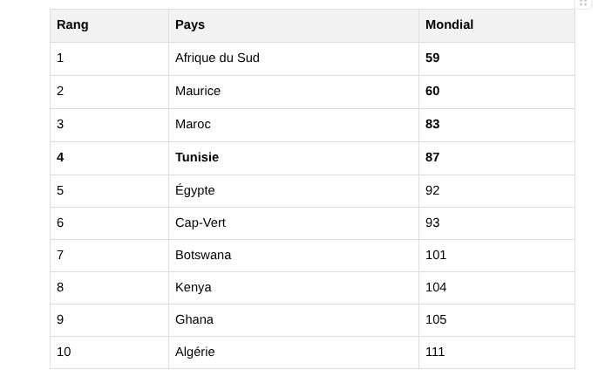Select the Égypte cell
Screen dimensions: 612x390
pyautogui.click(x=194, y=191)
